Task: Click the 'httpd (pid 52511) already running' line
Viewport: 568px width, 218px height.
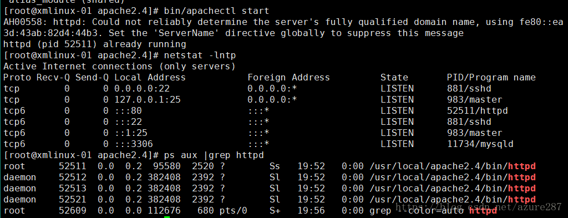Action: (95, 44)
